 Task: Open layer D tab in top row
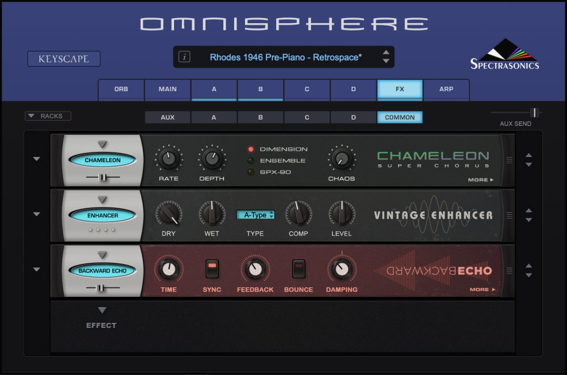(x=353, y=90)
